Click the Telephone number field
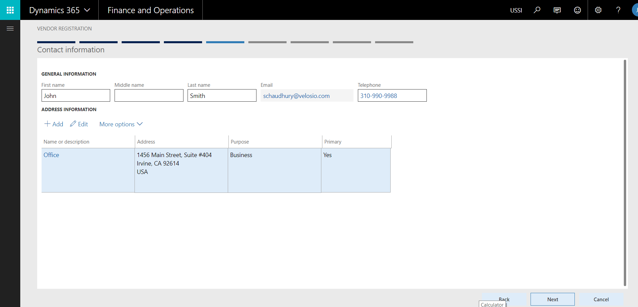The height and width of the screenshot is (307, 638). pyautogui.click(x=392, y=95)
